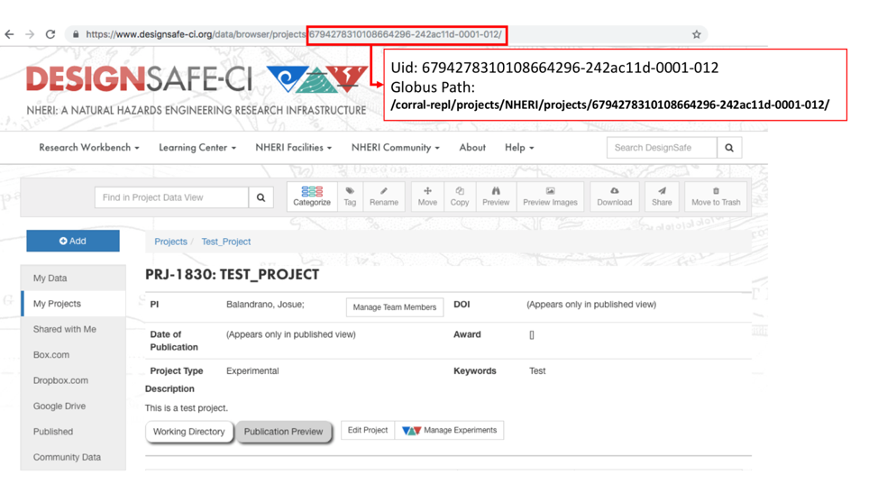Image resolution: width=878 pixels, height=493 pixels.
Task: Open Preview Images
Action: [x=551, y=196]
